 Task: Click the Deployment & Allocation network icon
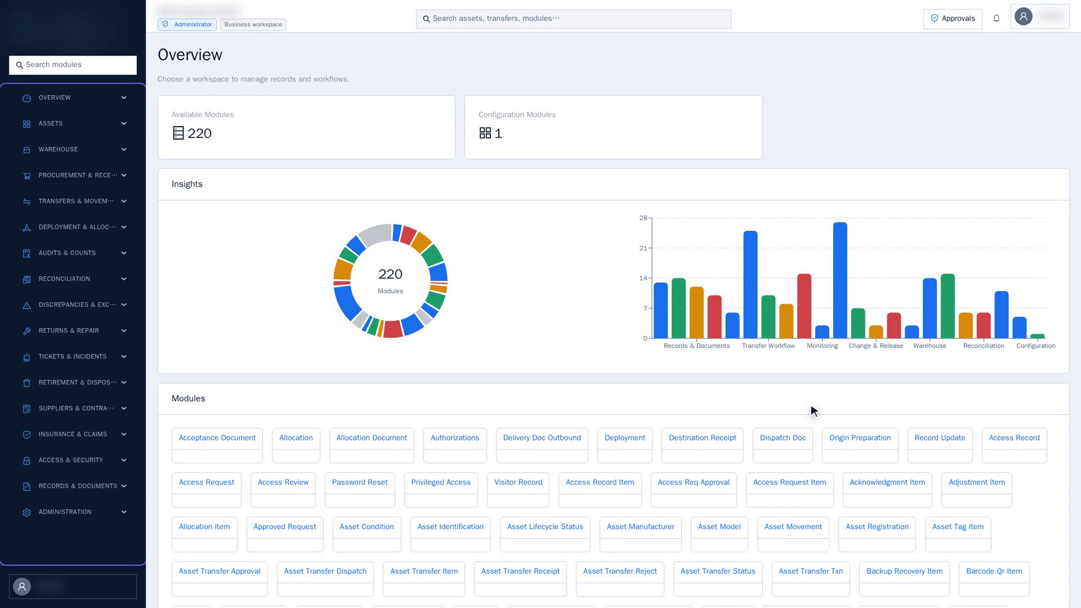coord(26,227)
